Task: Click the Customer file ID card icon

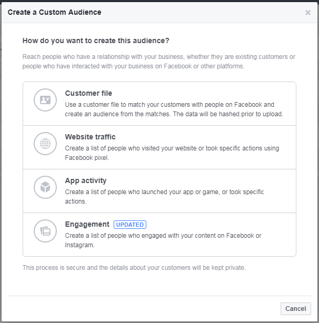Action: (45, 100)
